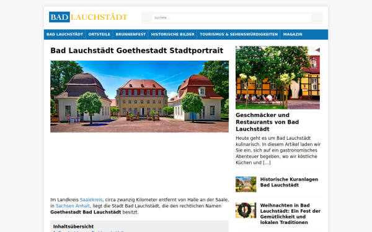Open Tourismus & Sehenswürdigkeiten menu

[x=239, y=34]
